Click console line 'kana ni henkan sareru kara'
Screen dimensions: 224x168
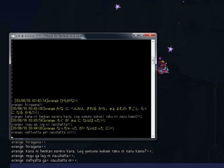click(x=77, y=116)
